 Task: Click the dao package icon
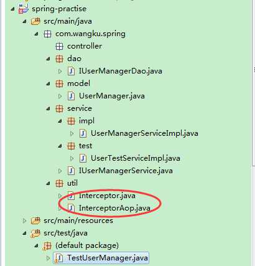[x=59, y=59]
